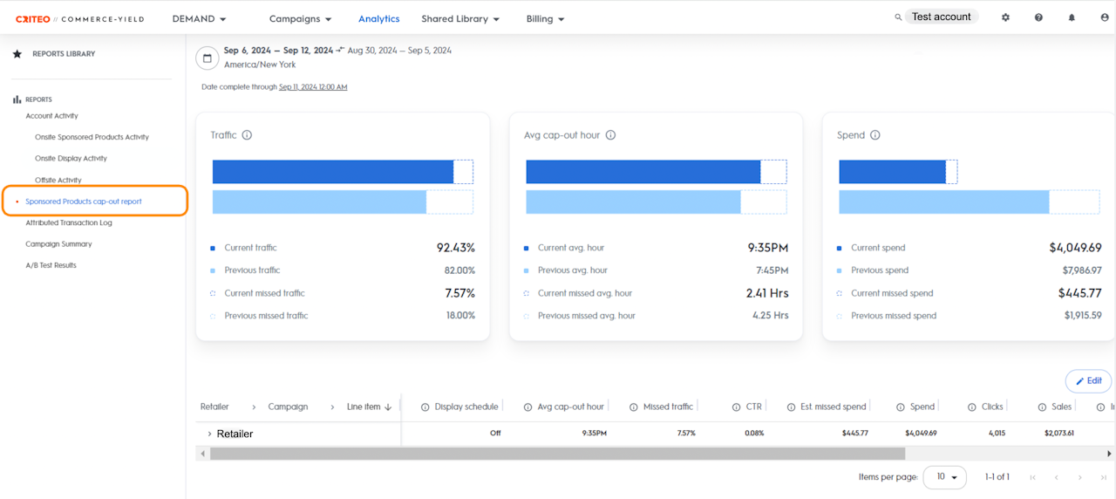Viewport: 1116px width, 499px height.
Task: Open the DEMAND dropdown menu
Action: click(x=199, y=18)
